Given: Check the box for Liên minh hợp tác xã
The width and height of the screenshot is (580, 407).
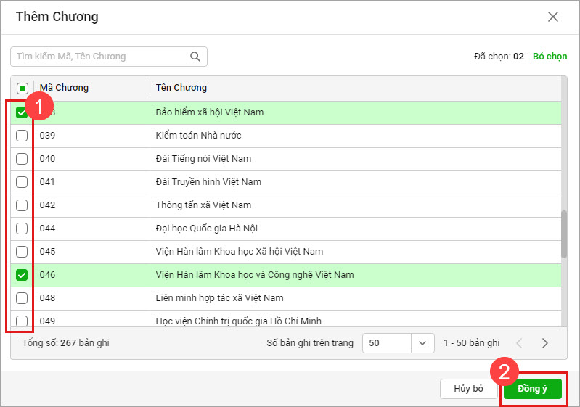Looking at the screenshot, I should coord(22,298).
